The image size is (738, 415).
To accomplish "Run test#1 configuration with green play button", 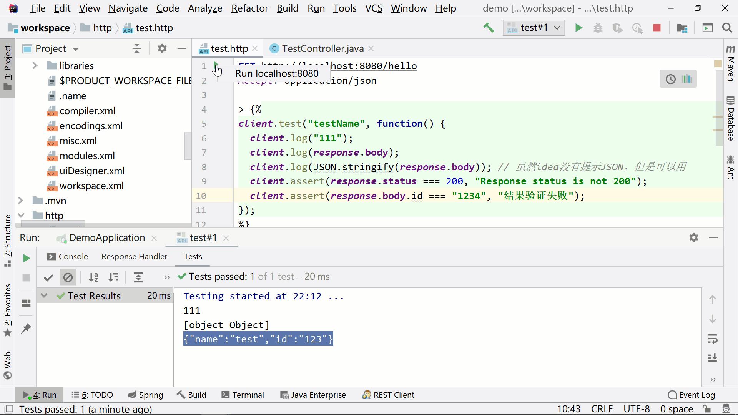I will [578, 28].
